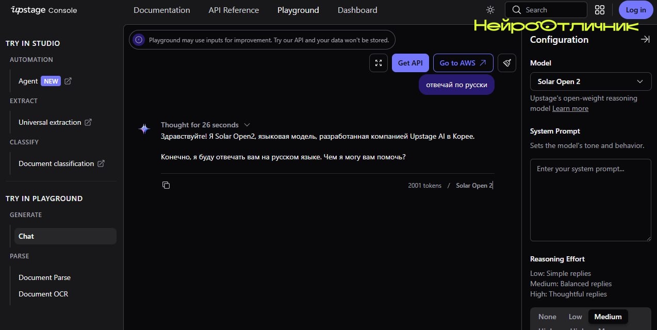Click the 'PARSE' section label
This screenshot has height=330, width=657.
click(20, 256)
